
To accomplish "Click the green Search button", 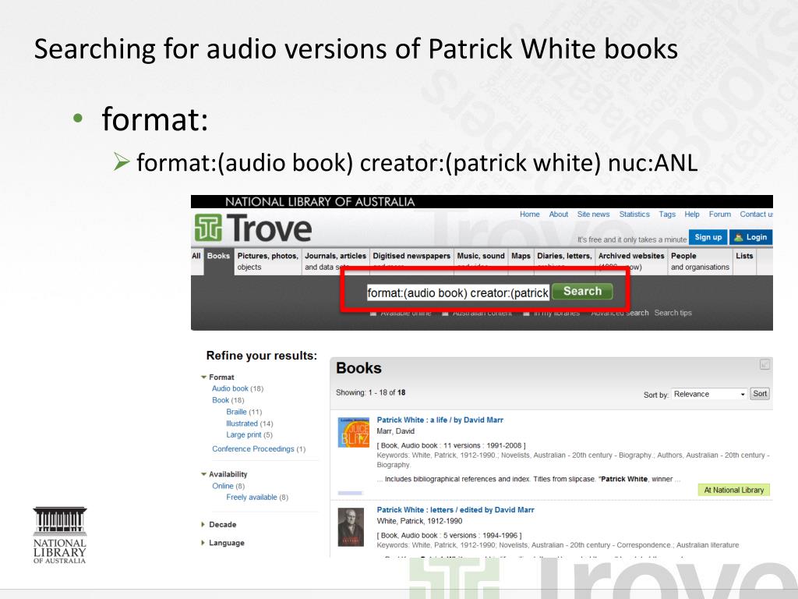I will pos(582,292).
